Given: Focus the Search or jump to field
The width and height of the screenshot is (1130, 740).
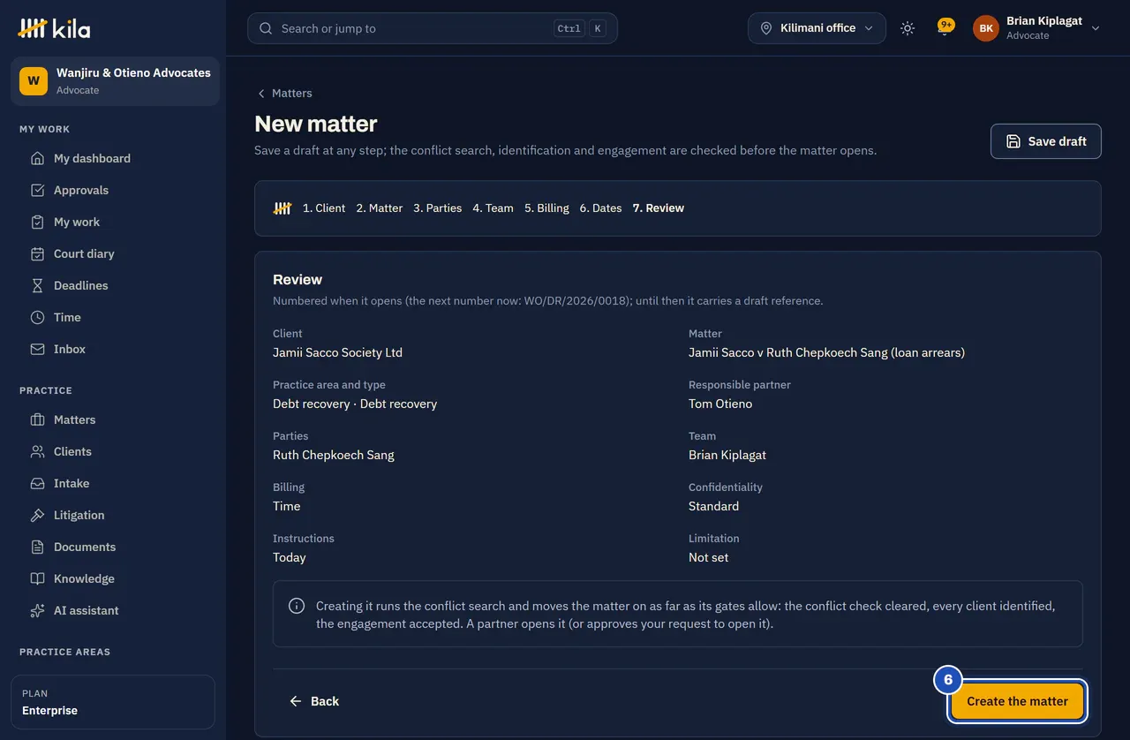Looking at the screenshot, I should click(x=433, y=28).
